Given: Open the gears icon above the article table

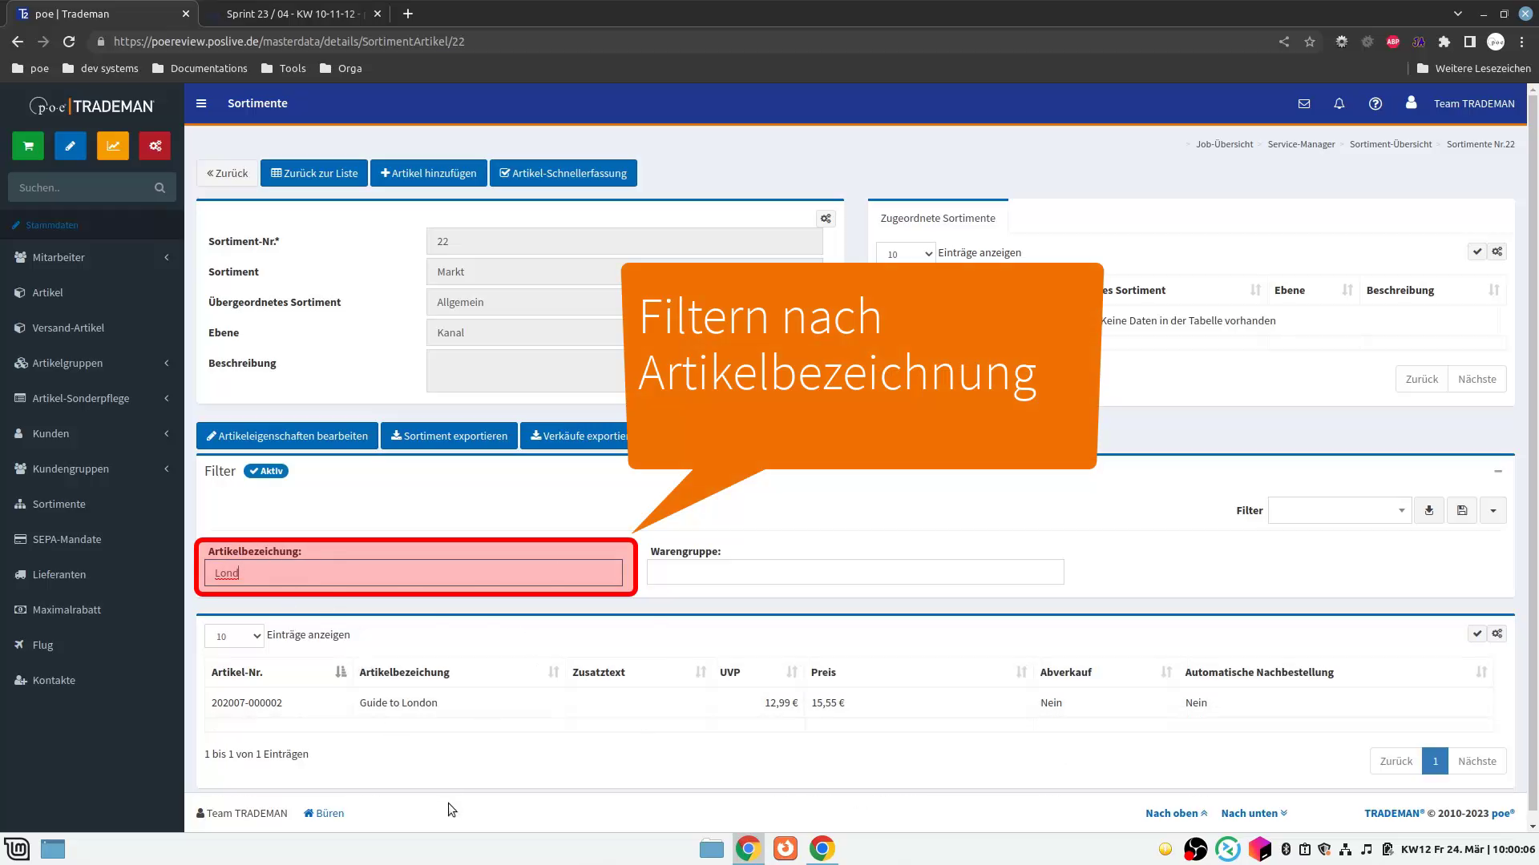Looking at the screenshot, I should click(x=1497, y=634).
